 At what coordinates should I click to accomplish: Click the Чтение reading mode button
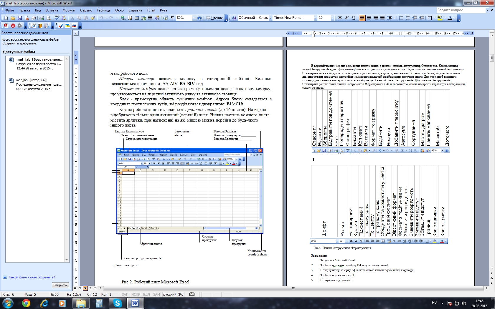(x=214, y=18)
